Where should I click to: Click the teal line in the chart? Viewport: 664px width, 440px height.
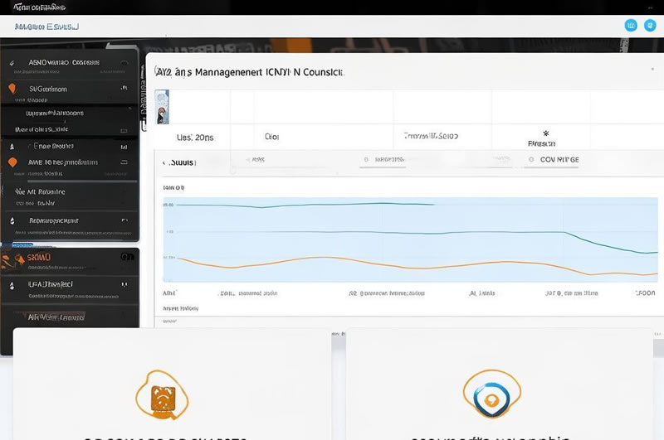point(332,204)
